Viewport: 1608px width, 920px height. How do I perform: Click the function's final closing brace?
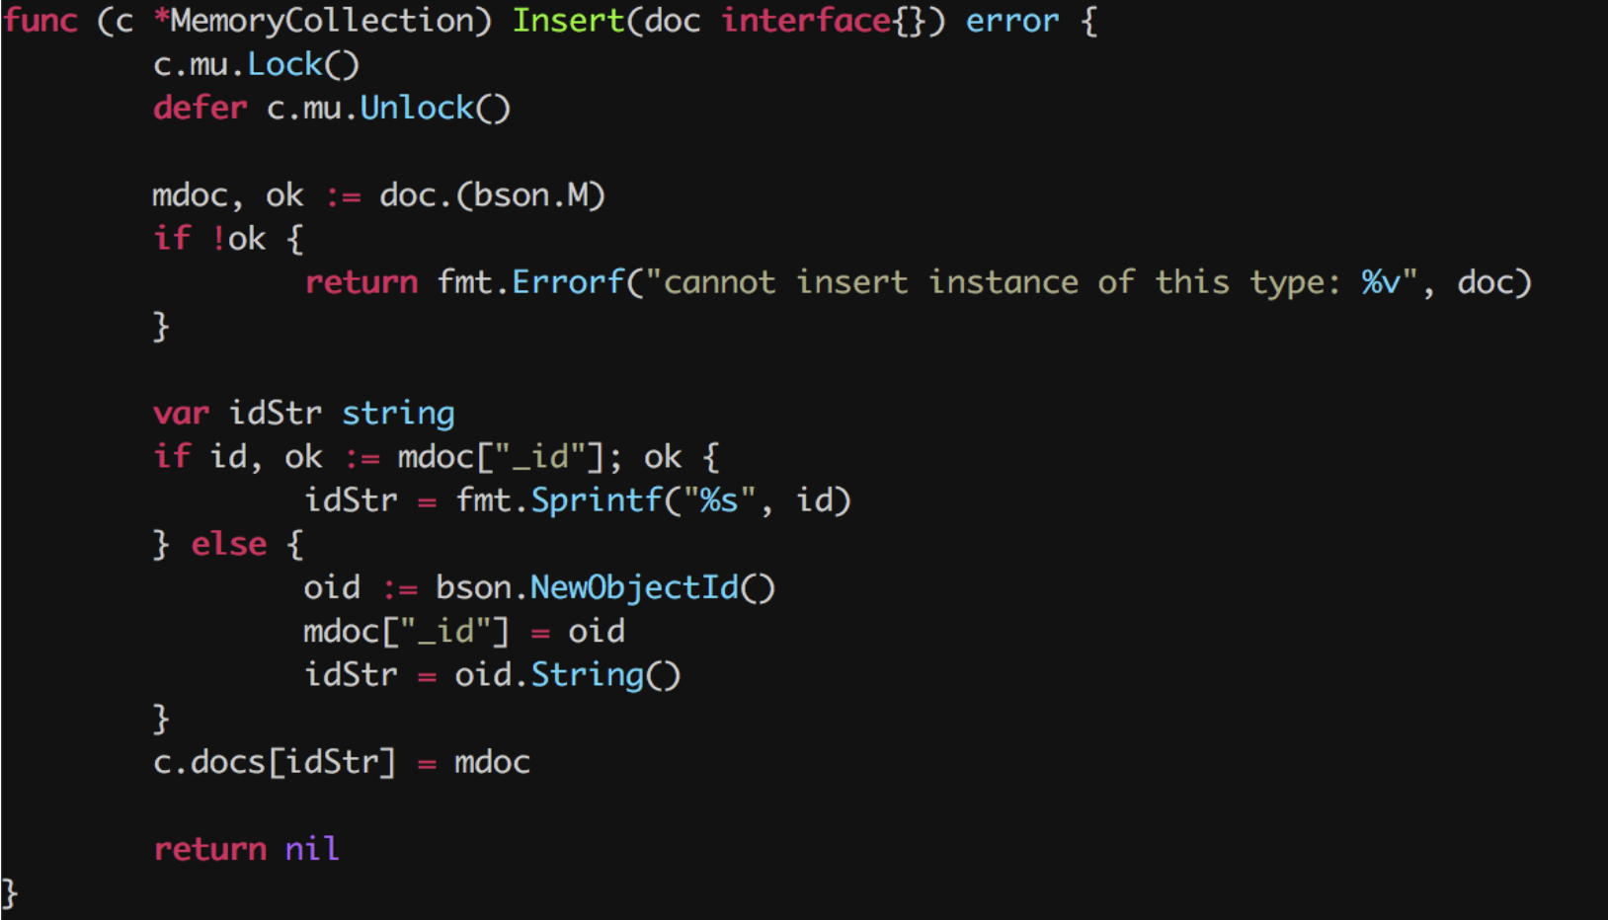click(10, 893)
